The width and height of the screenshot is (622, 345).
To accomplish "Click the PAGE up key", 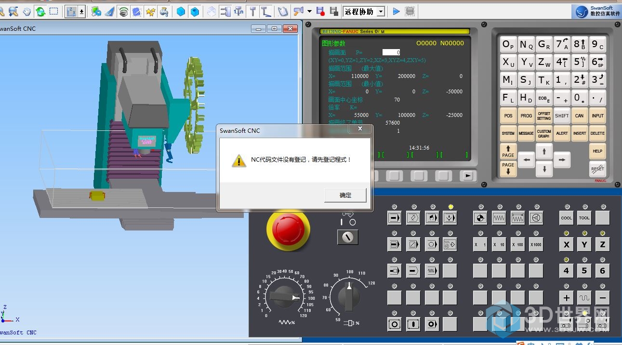I will pyautogui.click(x=508, y=151).
